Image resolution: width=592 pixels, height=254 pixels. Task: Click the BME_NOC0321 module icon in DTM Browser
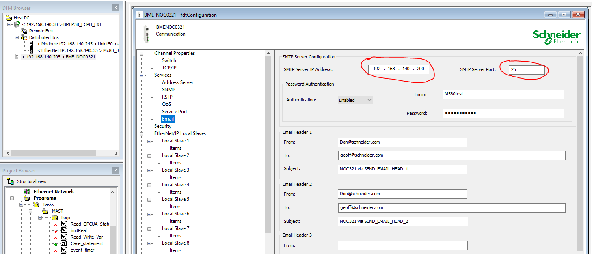17,57
